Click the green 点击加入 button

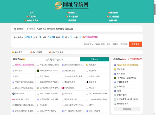pos(94,59)
